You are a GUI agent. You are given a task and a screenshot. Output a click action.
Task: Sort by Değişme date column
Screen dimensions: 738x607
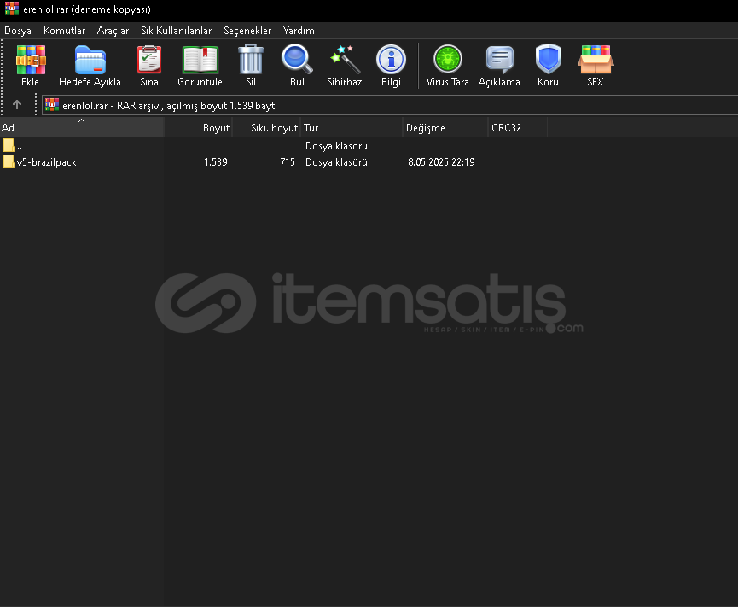tap(444, 128)
